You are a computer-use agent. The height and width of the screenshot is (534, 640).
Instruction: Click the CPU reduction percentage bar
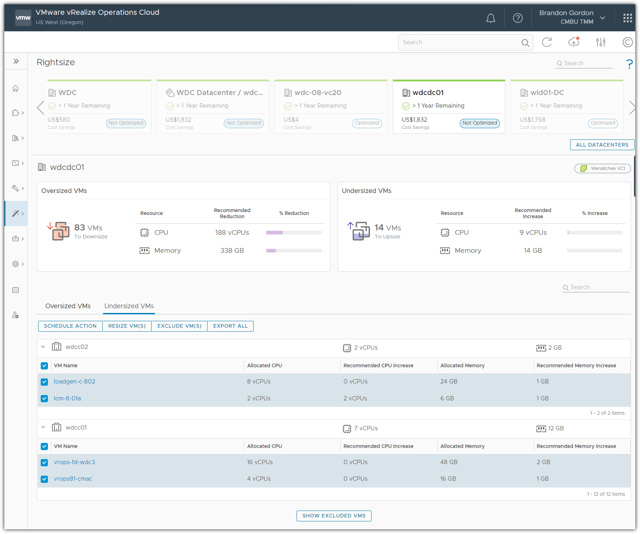coord(294,233)
